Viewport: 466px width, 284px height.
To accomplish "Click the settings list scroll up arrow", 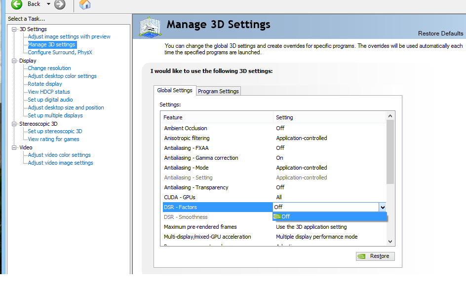I will [x=390, y=116].
